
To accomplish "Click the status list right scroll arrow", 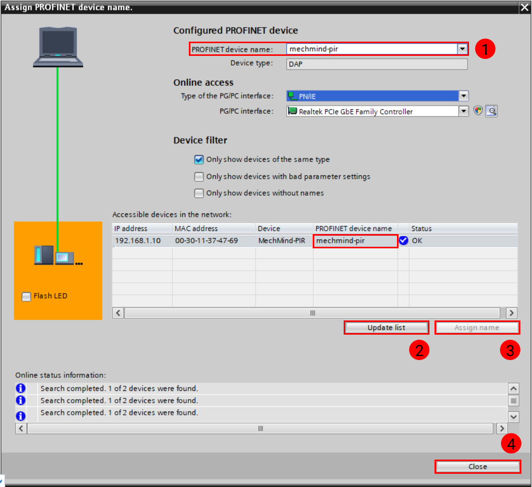I will [x=502, y=428].
